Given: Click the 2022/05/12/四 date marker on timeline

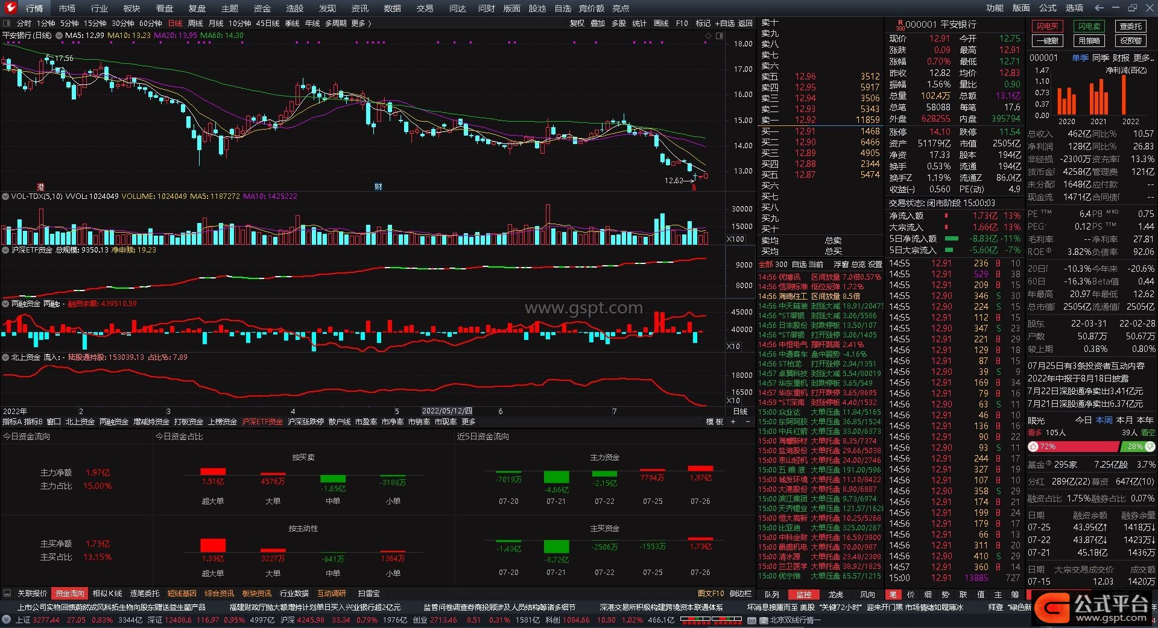Looking at the screenshot, I should (447, 411).
